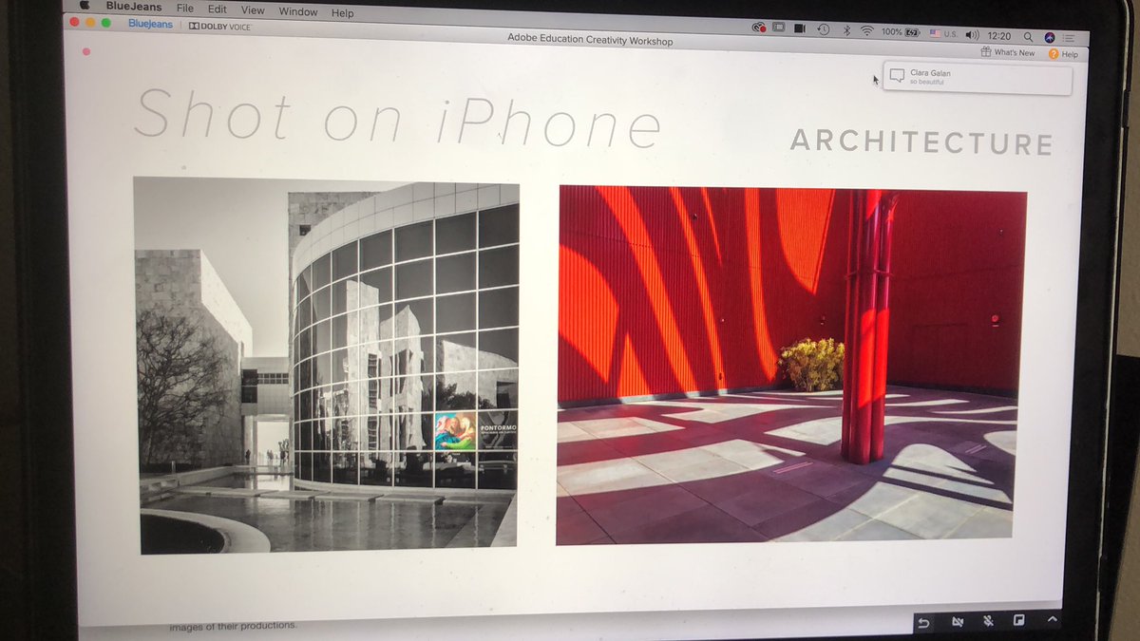1140x641 pixels.
Task: Open the View menu
Action: [x=252, y=11]
